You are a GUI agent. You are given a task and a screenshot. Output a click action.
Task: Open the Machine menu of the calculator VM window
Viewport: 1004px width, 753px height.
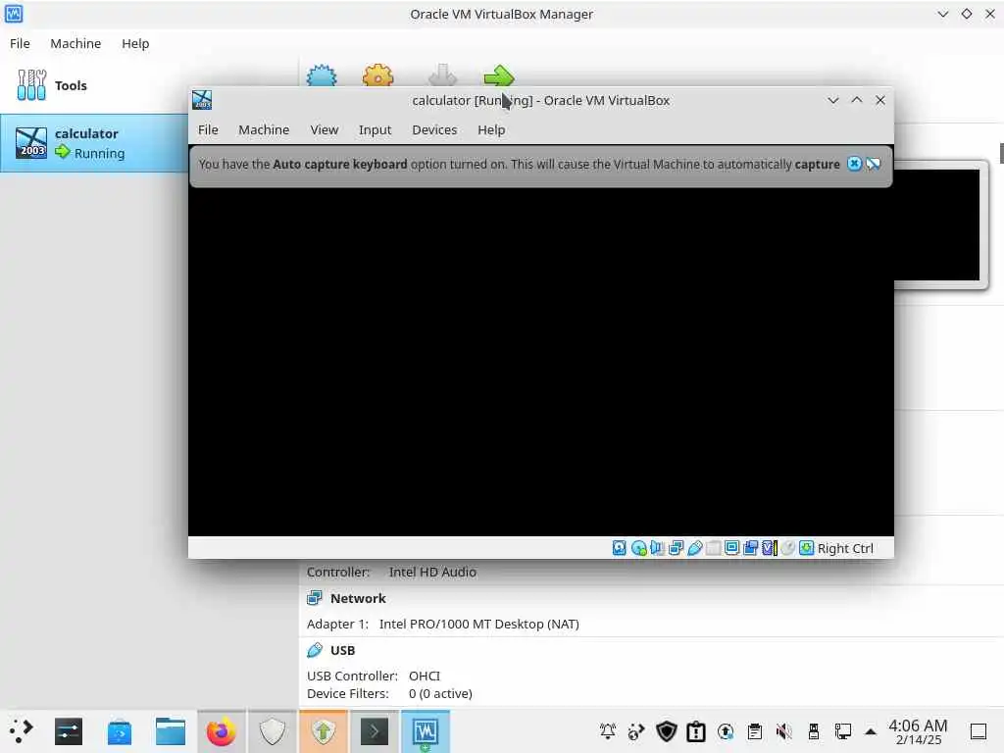pyautogui.click(x=264, y=130)
